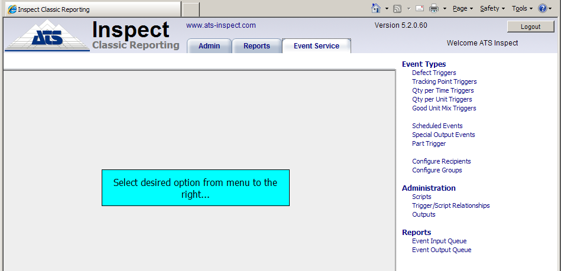Open Qty per Unit Triggers
Viewport: 561px width, 271px height.
click(x=442, y=99)
